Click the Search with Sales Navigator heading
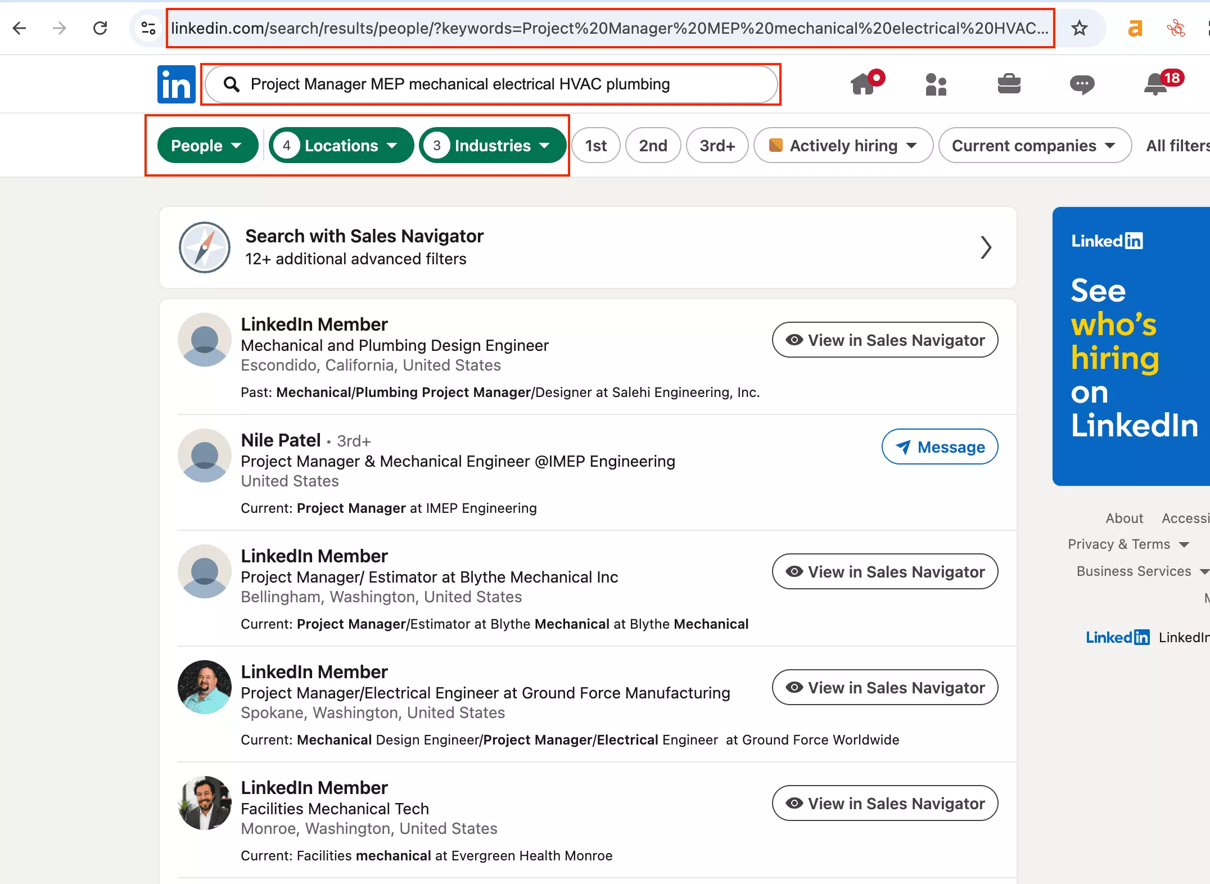 pos(364,236)
